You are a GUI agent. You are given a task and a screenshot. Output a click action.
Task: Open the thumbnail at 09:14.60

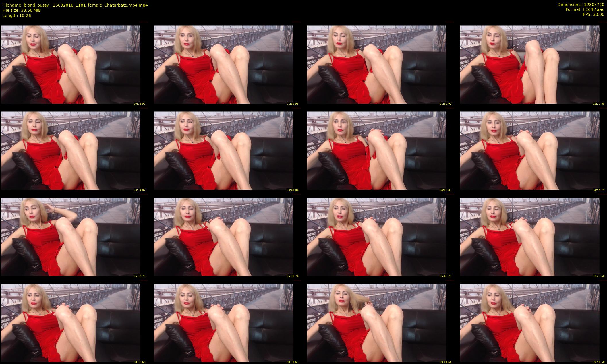point(377,323)
